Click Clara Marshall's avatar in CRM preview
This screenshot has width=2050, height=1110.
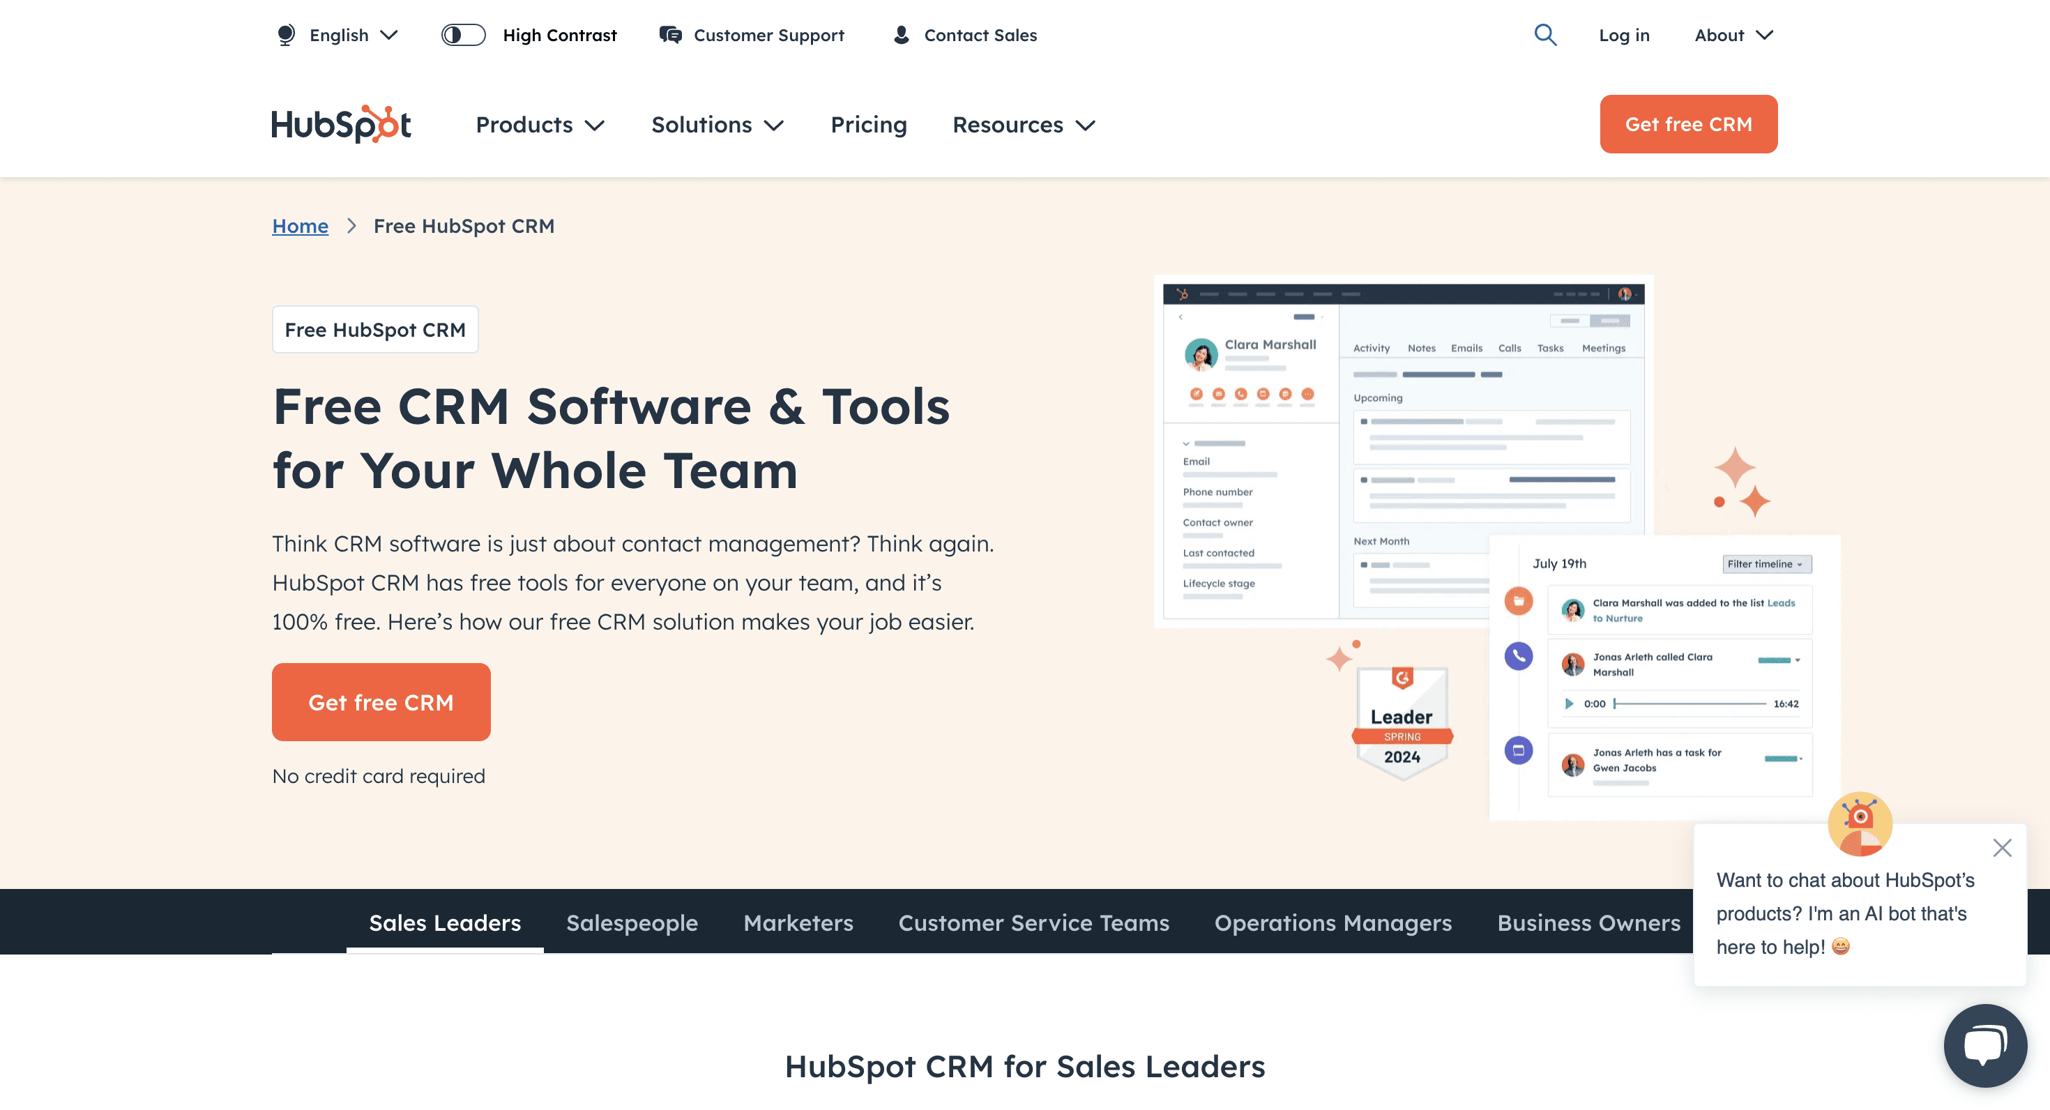pyautogui.click(x=1201, y=354)
